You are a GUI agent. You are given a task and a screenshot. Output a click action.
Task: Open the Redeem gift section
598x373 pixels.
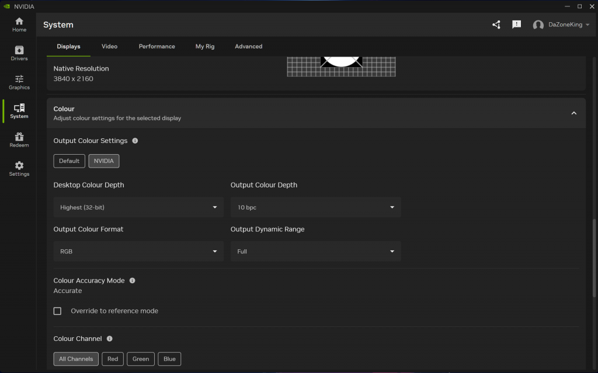[19, 140]
